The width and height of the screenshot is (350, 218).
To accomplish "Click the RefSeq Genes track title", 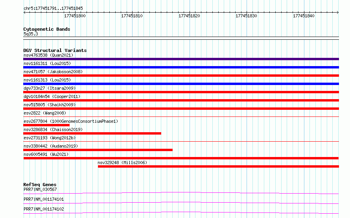I will tap(40, 185).
